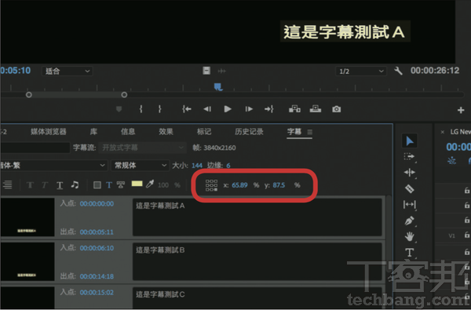This screenshot has width=471, height=310.
Task: Select background color mode box
Action: point(97,185)
